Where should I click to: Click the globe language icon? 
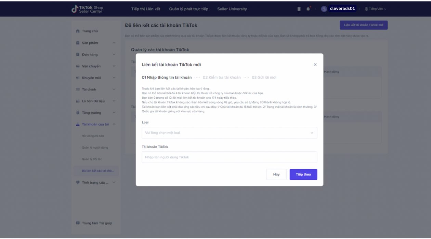pos(366,9)
